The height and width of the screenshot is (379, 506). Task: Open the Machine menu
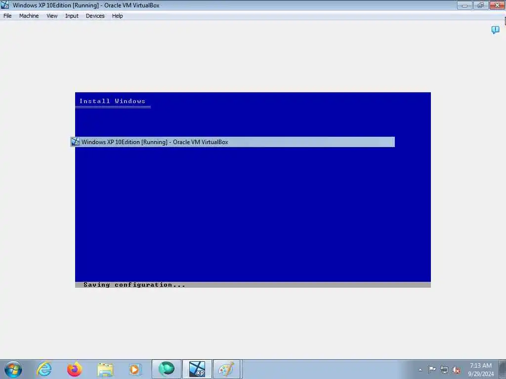click(x=29, y=16)
